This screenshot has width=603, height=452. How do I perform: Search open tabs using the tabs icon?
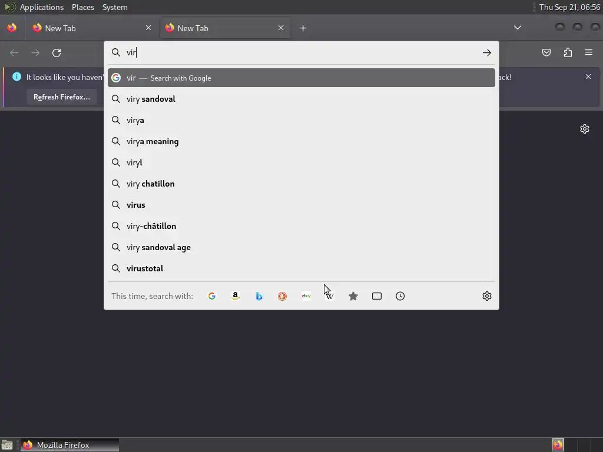(377, 296)
